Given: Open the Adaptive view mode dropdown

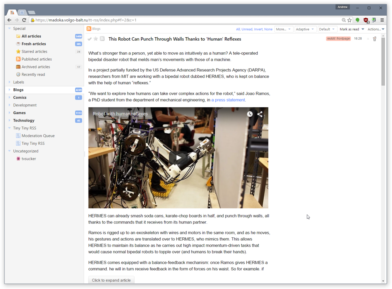Looking at the screenshot, I should (305, 29).
